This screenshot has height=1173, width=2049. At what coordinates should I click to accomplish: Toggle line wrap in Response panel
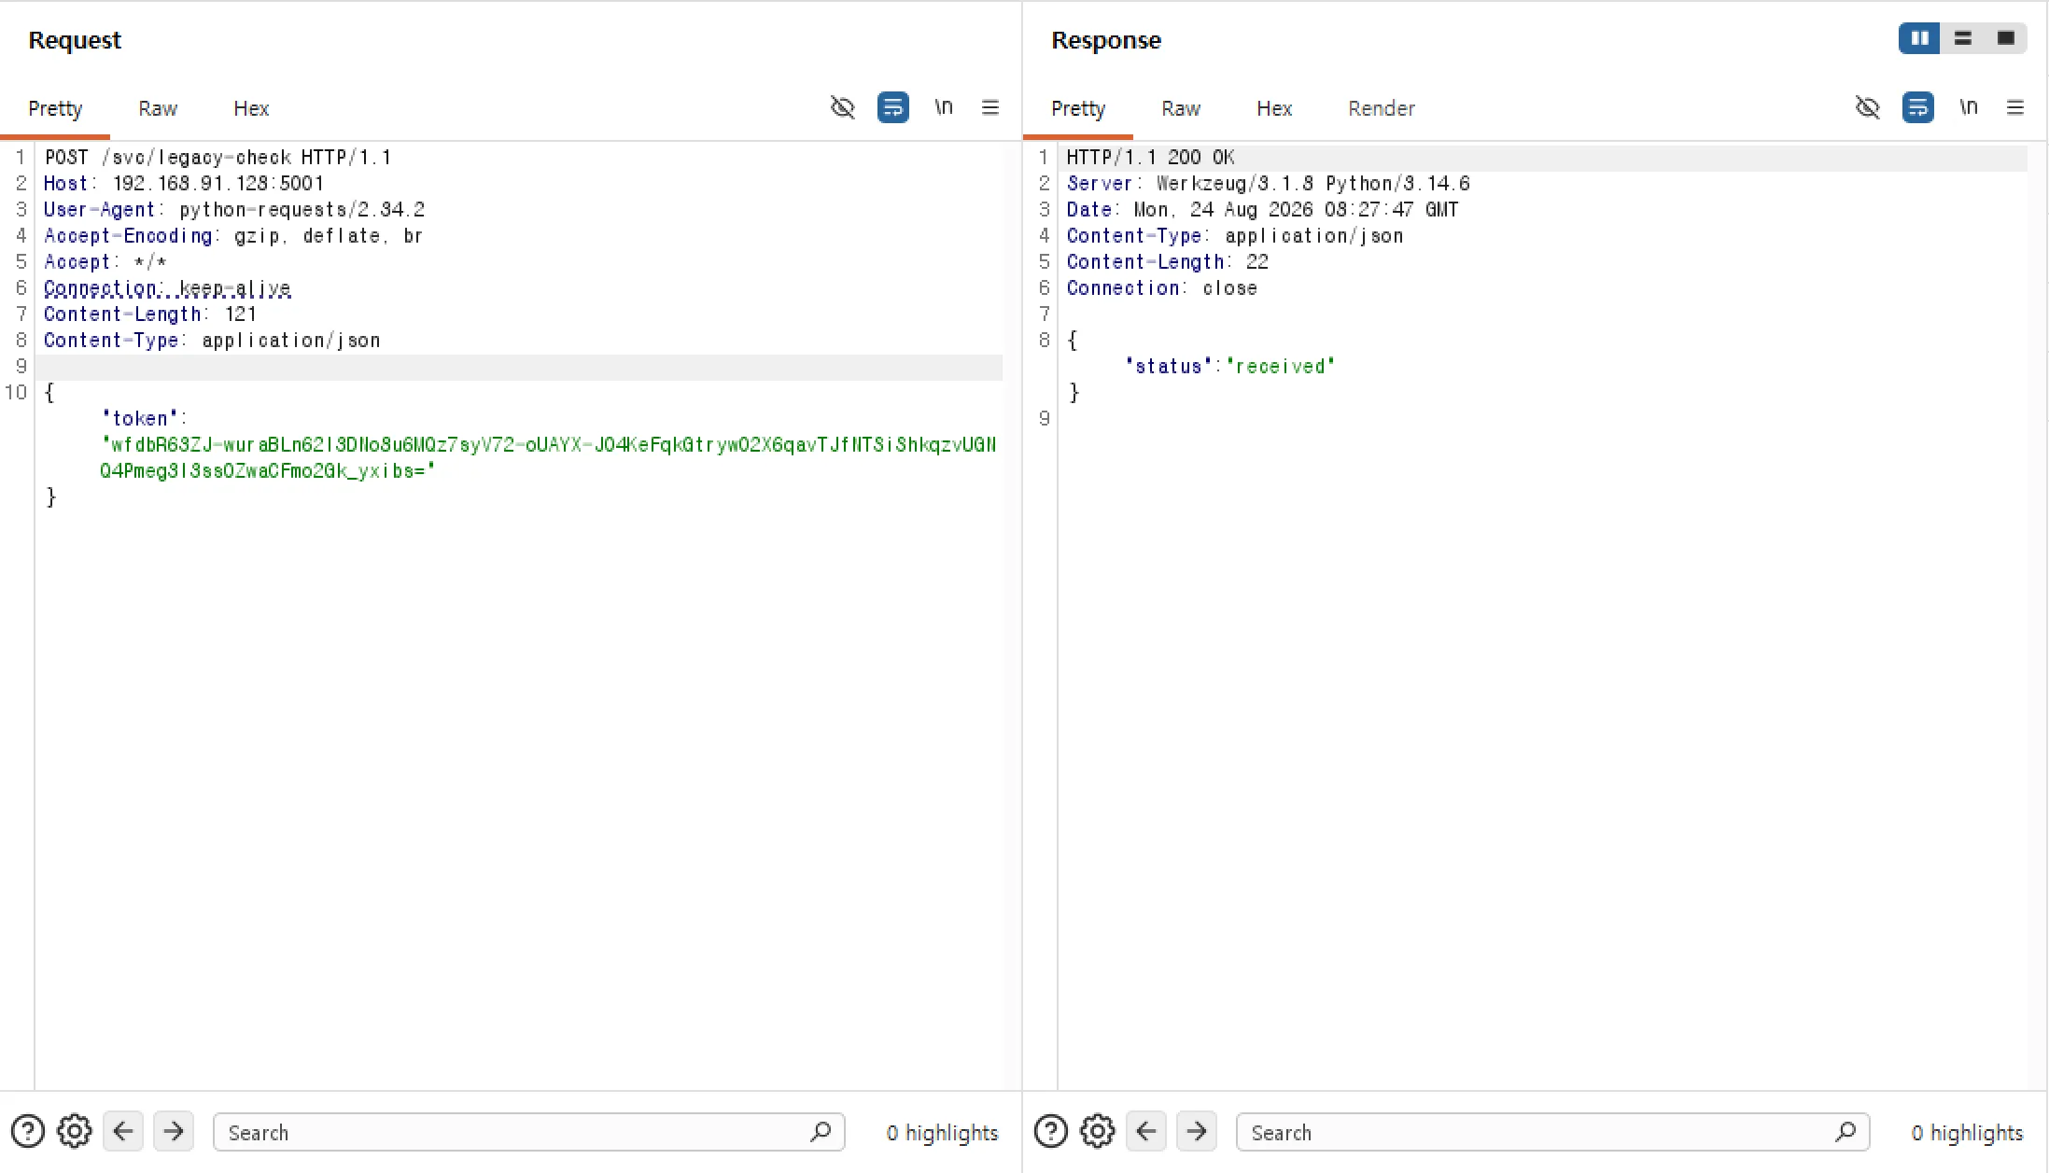[x=1918, y=107]
